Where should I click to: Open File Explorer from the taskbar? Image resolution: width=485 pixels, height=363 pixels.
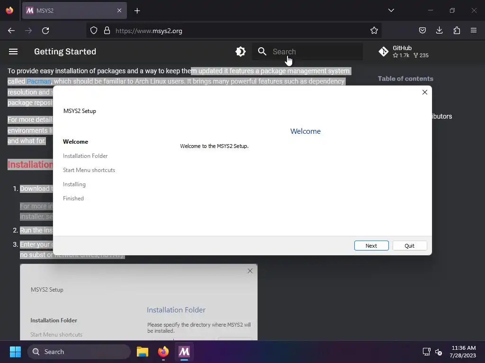[x=143, y=352]
